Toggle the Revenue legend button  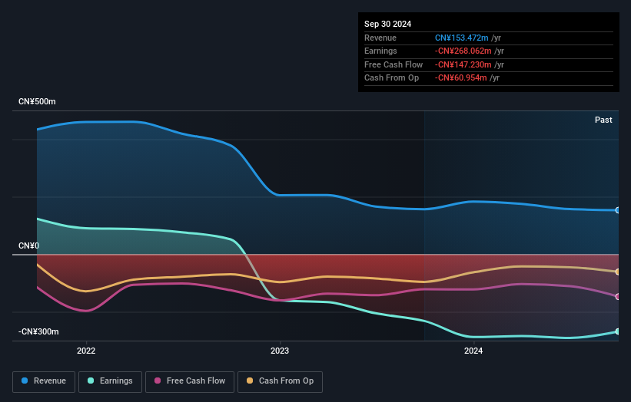click(x=44, y=381)
